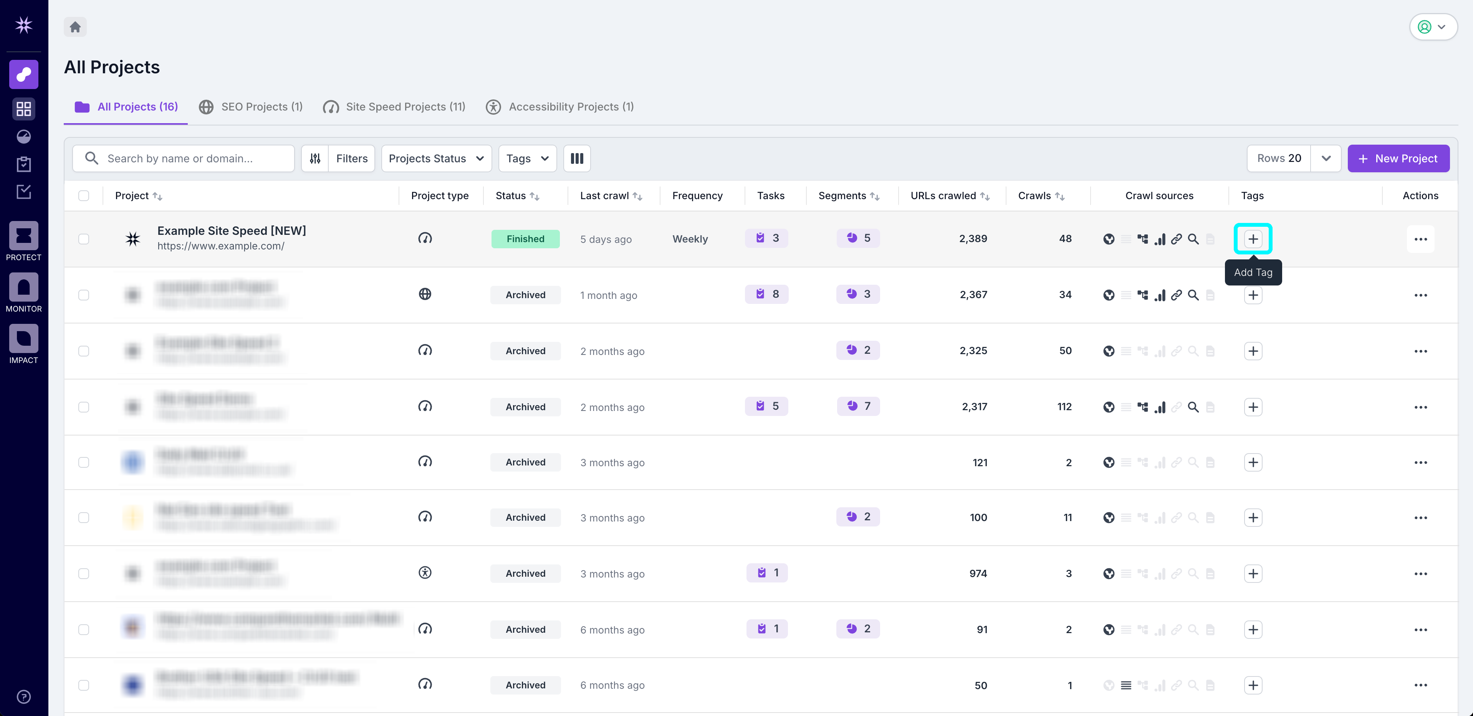
Task: Add a tag to the 1 month ago project
Action: pos(1253,295)
